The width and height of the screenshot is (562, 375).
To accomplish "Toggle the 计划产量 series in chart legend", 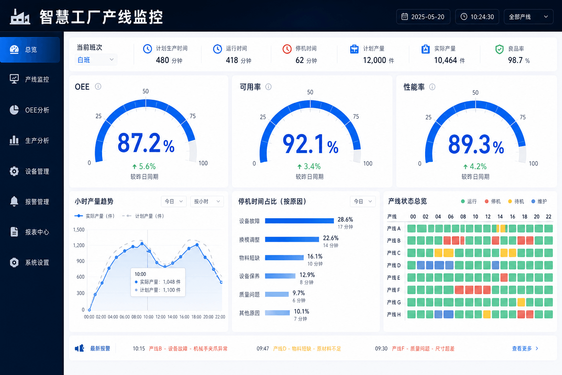I will 143,216.
